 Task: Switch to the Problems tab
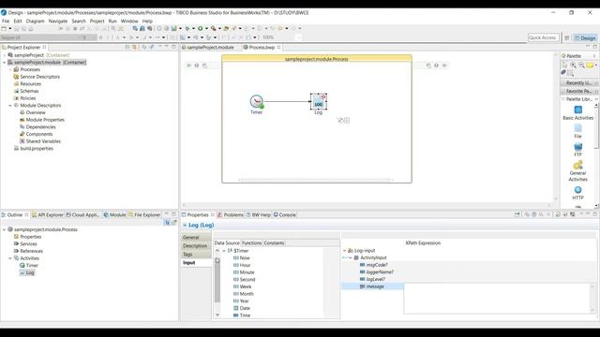[x=231, y=214]
